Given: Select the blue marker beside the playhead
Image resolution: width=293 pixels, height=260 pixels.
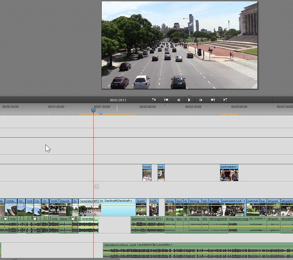Looking at the screenshot, I should pos(101,113).
